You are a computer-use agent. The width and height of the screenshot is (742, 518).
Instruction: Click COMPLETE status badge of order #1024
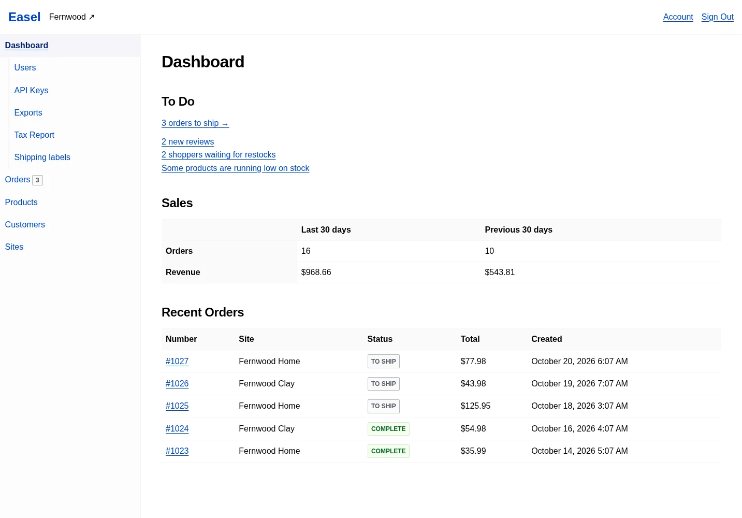tap(388, 429)
